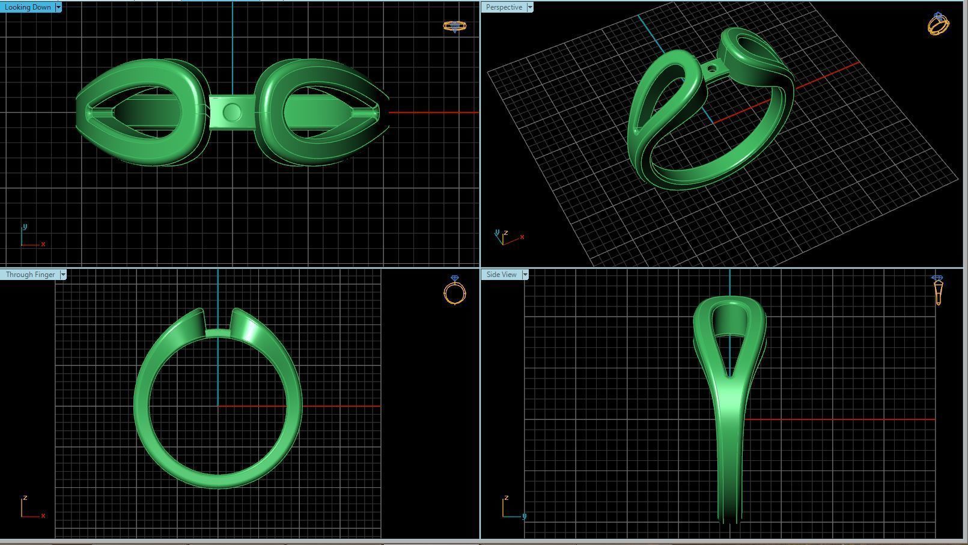Click the Looking Down viewport label
The height and width of the screenshot is (545, 968).
[x=28, y=7]
